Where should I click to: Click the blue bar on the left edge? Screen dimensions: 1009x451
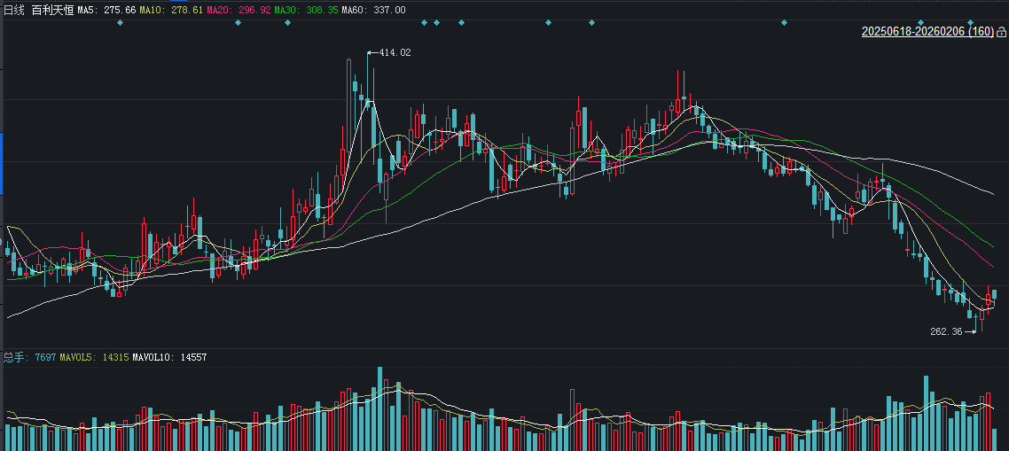2,164
